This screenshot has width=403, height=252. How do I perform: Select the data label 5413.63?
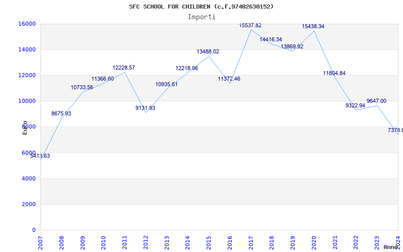[40, 156]
